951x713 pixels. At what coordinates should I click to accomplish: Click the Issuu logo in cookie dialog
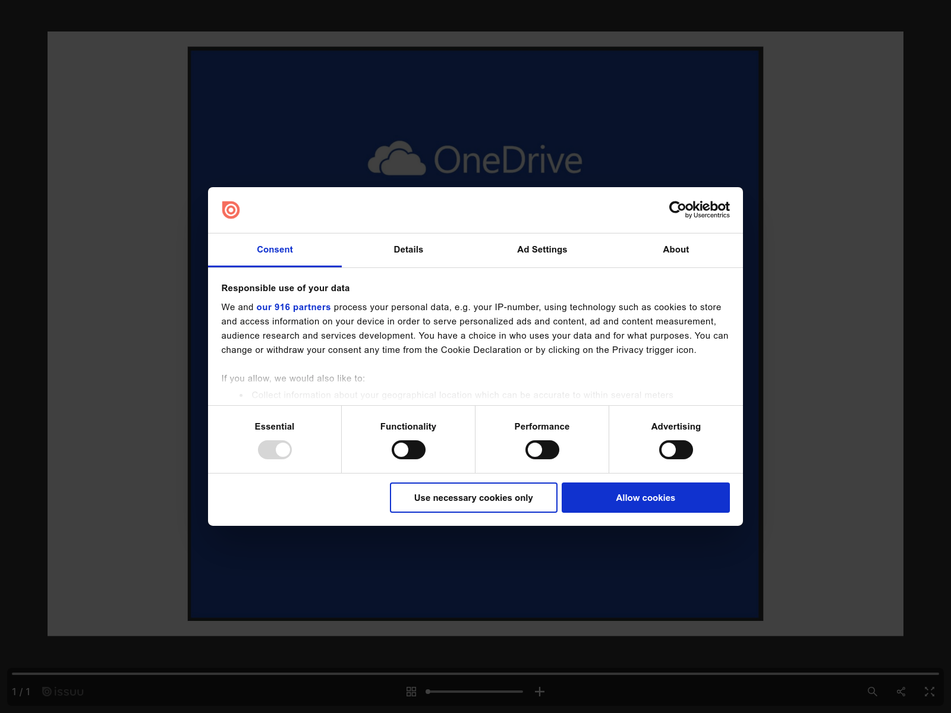(231, 210)
